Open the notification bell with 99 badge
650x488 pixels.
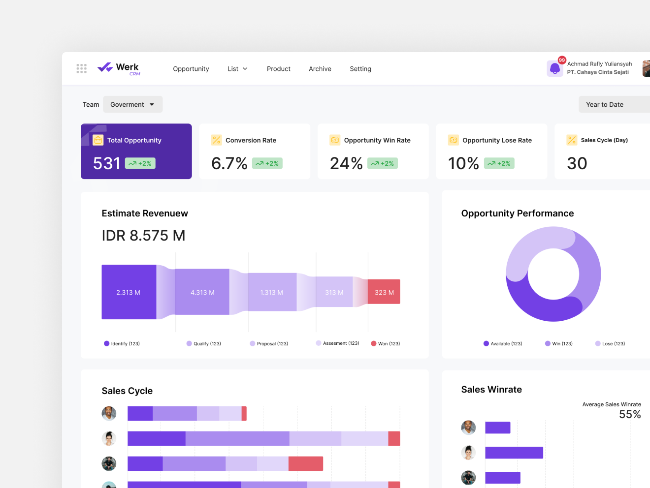coord(555,68)
